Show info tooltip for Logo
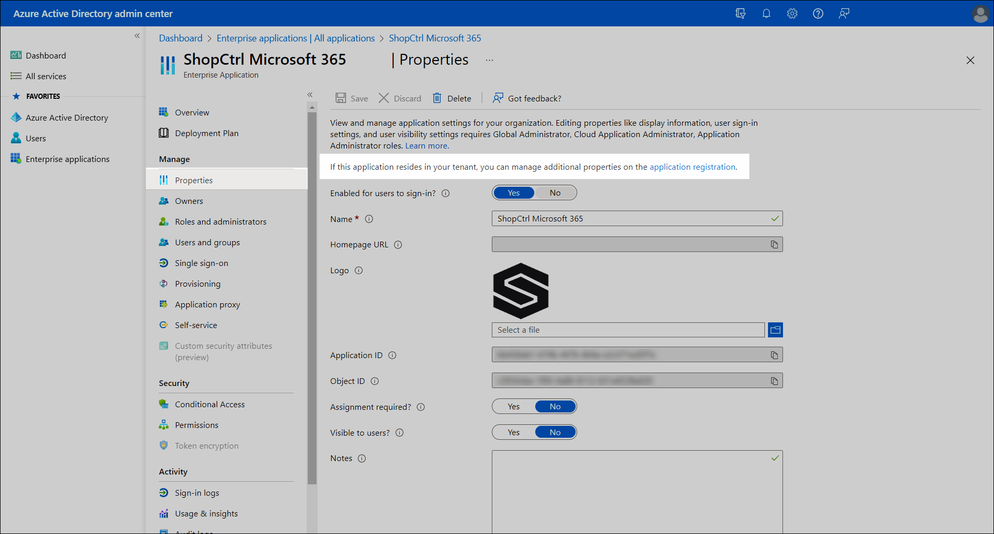Screen dimensions: 994x534 coord(358,271)
